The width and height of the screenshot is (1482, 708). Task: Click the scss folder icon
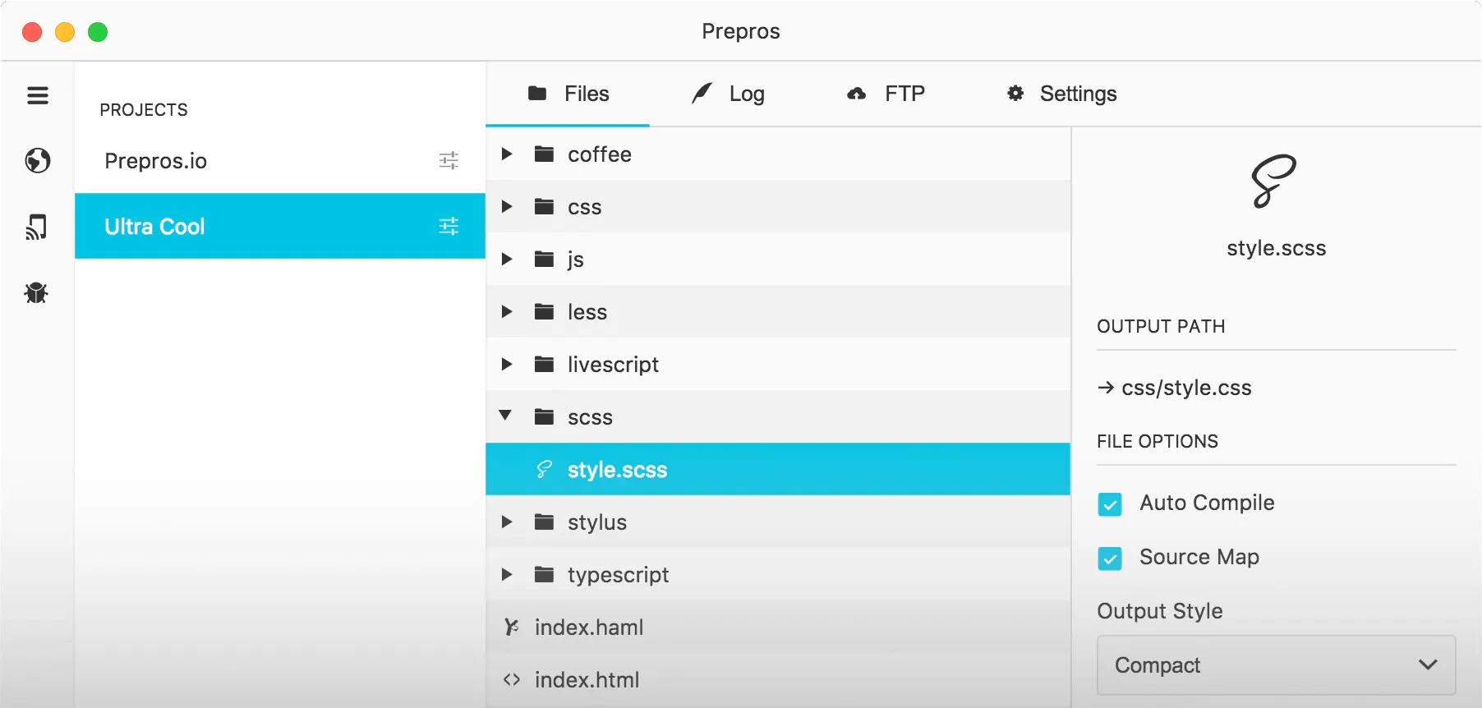click(x=544, y=416)
